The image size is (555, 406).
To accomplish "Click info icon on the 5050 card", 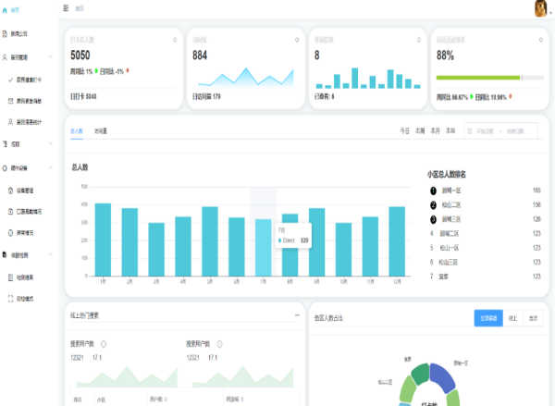I will click(x=175, y=40).
